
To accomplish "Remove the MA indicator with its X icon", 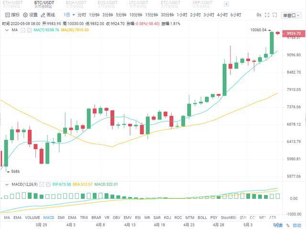I will [x=29, y=30].
